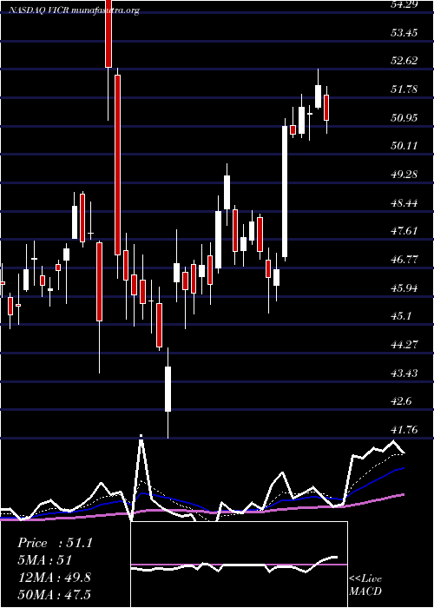This screenshot has height=608, width=434.
Task: Select the 45.94 price axis label
Action: coord(404,288)
